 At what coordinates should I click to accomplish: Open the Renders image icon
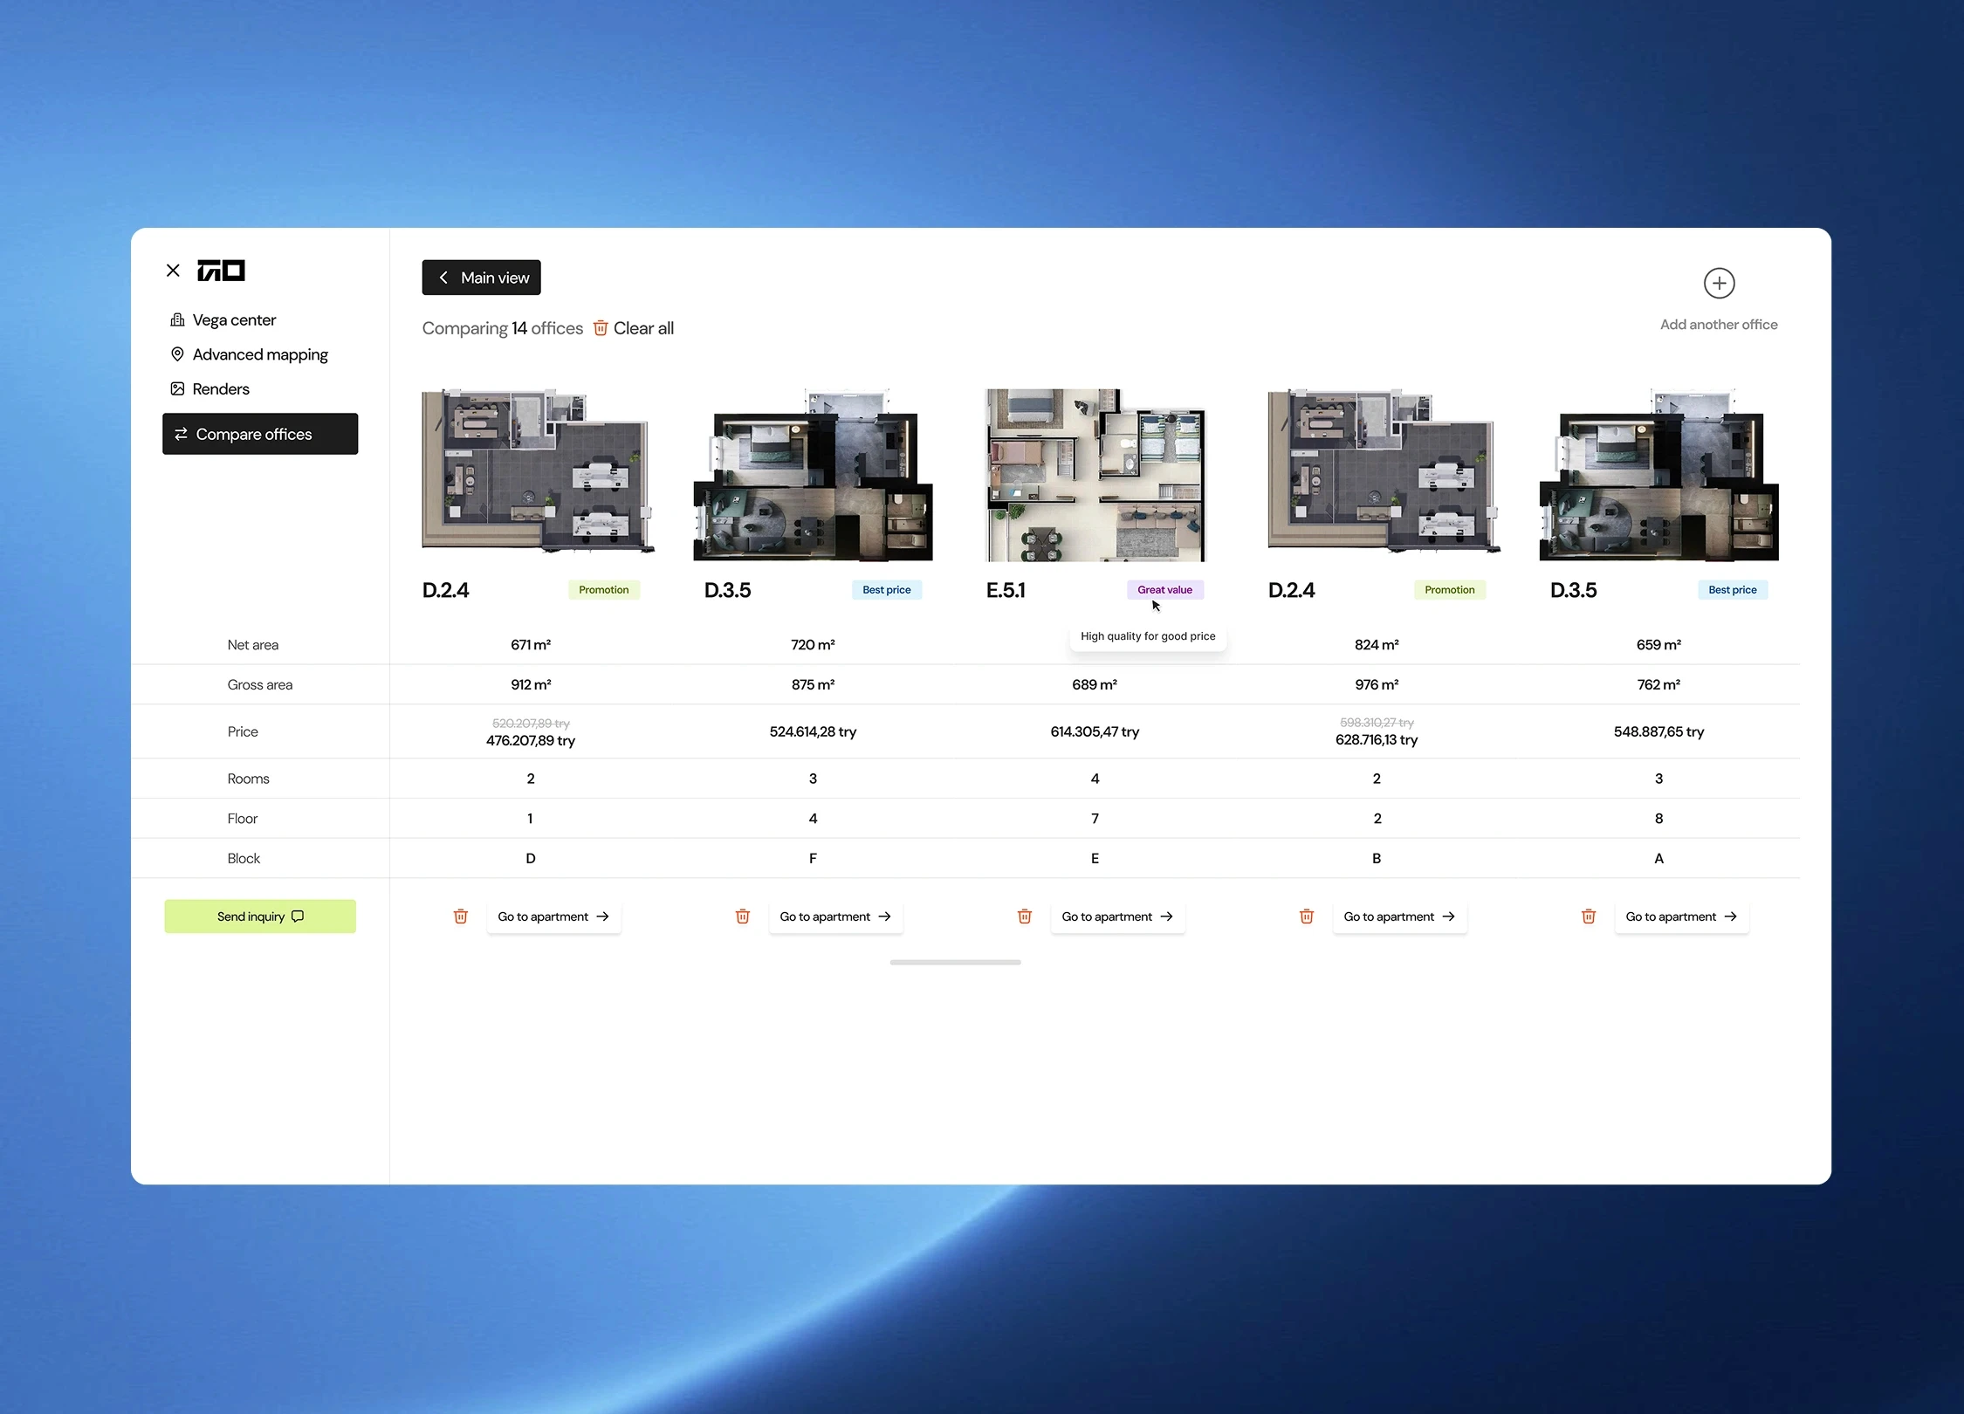coord(177,388)
